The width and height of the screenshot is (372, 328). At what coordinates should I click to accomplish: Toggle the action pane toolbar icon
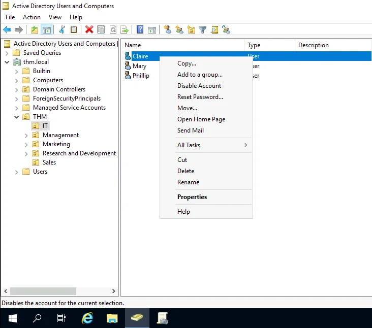pyautogui.click(x=152, y=29)
